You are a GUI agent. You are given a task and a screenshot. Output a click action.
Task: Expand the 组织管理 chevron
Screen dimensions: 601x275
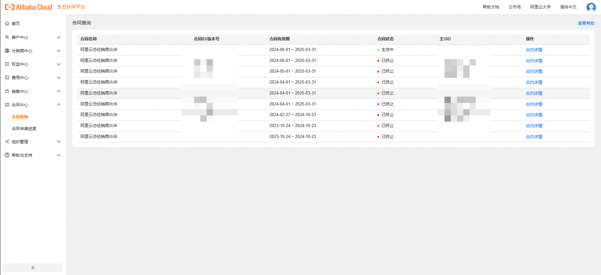click(x=59, y=142)
